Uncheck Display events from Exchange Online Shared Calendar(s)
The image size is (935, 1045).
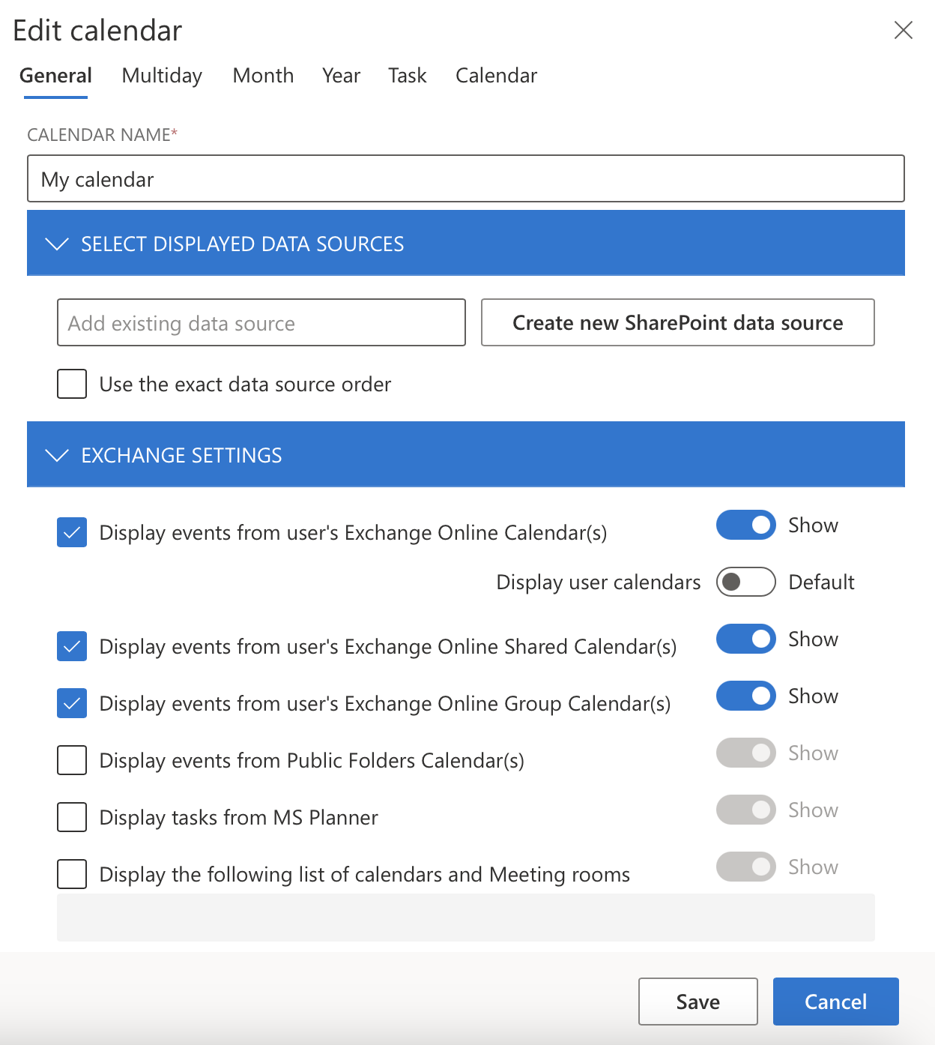click(71, 646)
